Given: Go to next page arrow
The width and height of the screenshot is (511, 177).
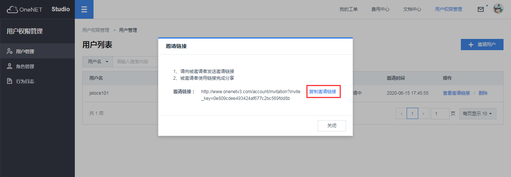Looking at the screenshot, I should click(423, 113).
